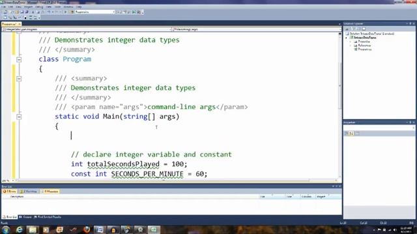Open Windows Media Player from the taskbar

coord(46,229)
